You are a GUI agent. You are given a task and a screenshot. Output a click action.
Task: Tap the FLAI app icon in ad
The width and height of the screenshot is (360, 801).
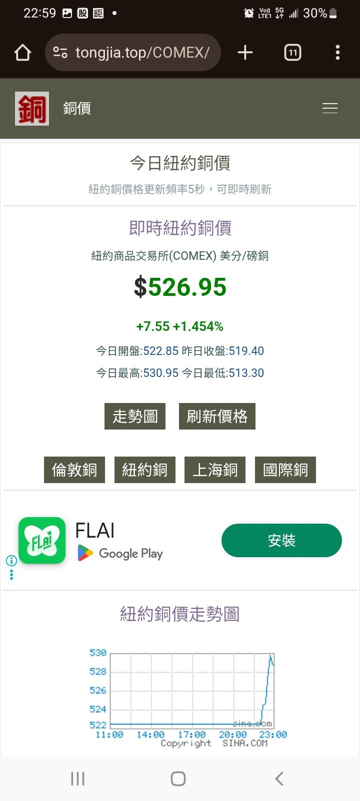pyautogui.click(x=42, y=540)
